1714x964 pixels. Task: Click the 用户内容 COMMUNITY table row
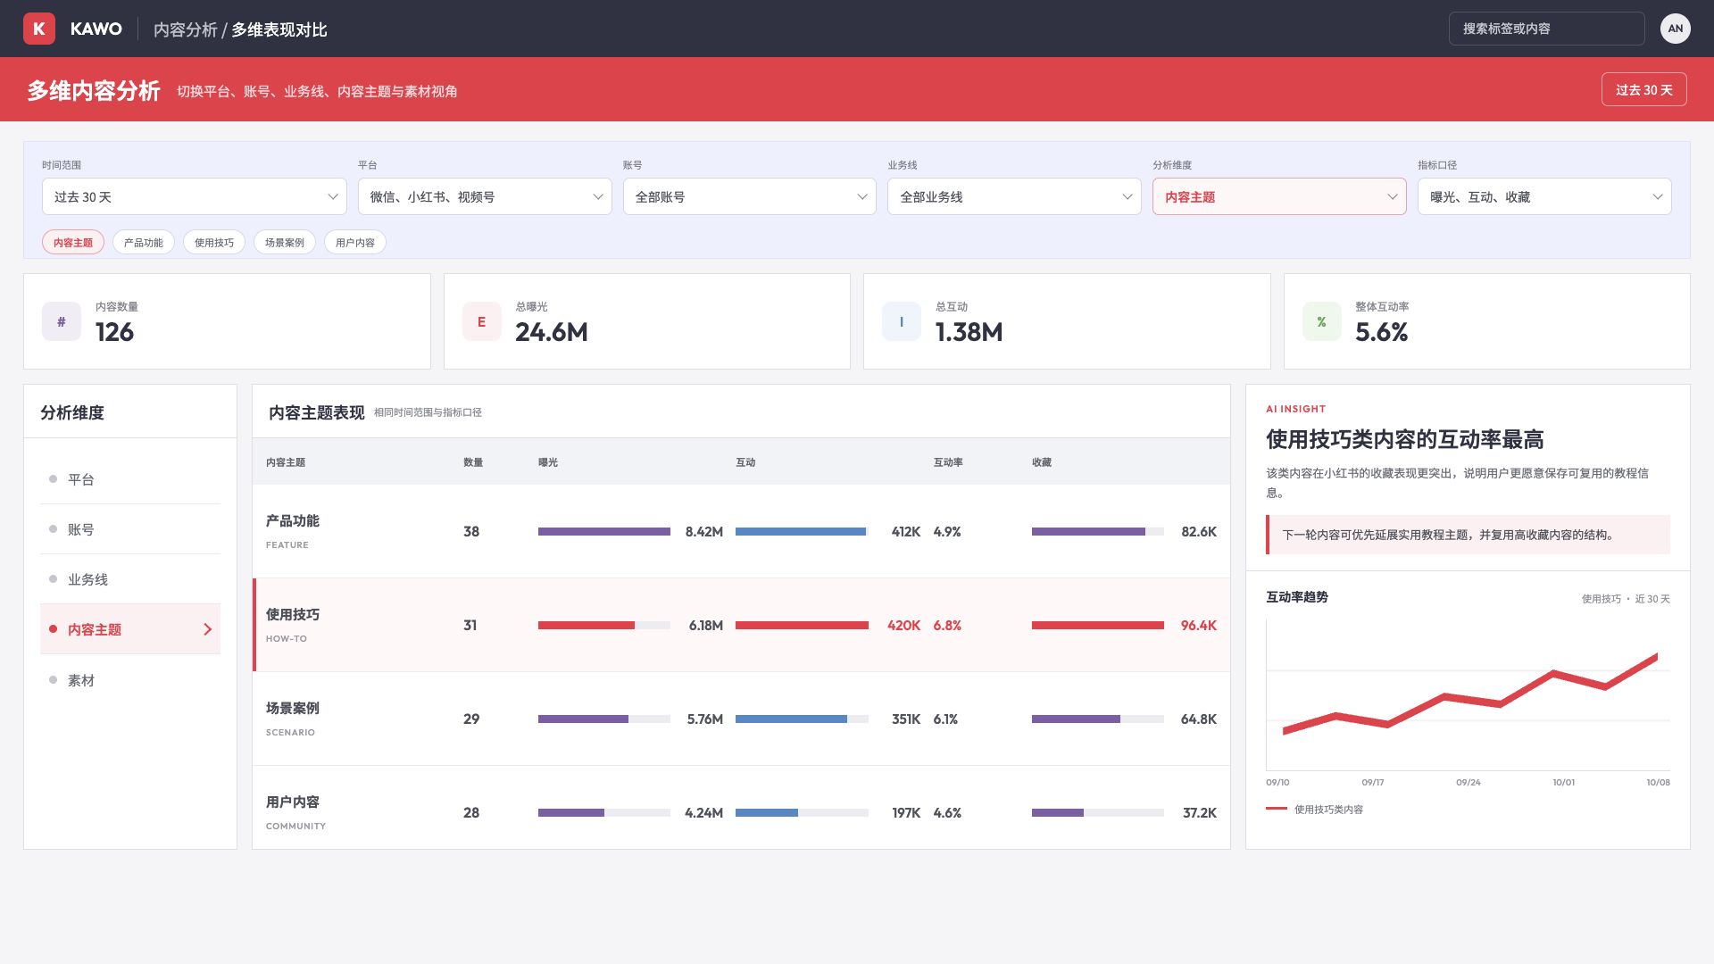click(741, 807)
